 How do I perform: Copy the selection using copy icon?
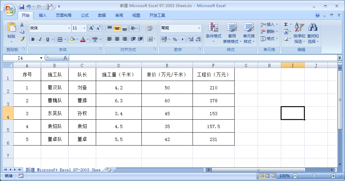(x=22, y=32)
